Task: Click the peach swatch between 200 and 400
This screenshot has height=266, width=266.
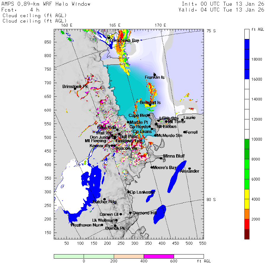Action: pyautogui.click(x=129, y=256)
